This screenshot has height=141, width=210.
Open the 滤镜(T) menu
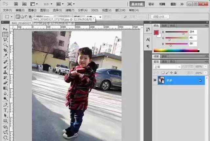[x=70, y=10]
